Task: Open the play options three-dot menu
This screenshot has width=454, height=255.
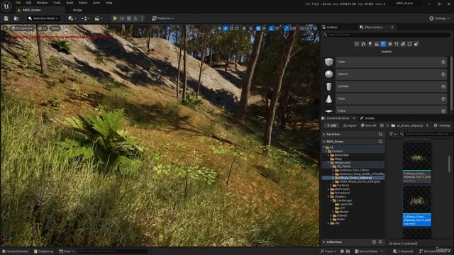Action: 142,18
